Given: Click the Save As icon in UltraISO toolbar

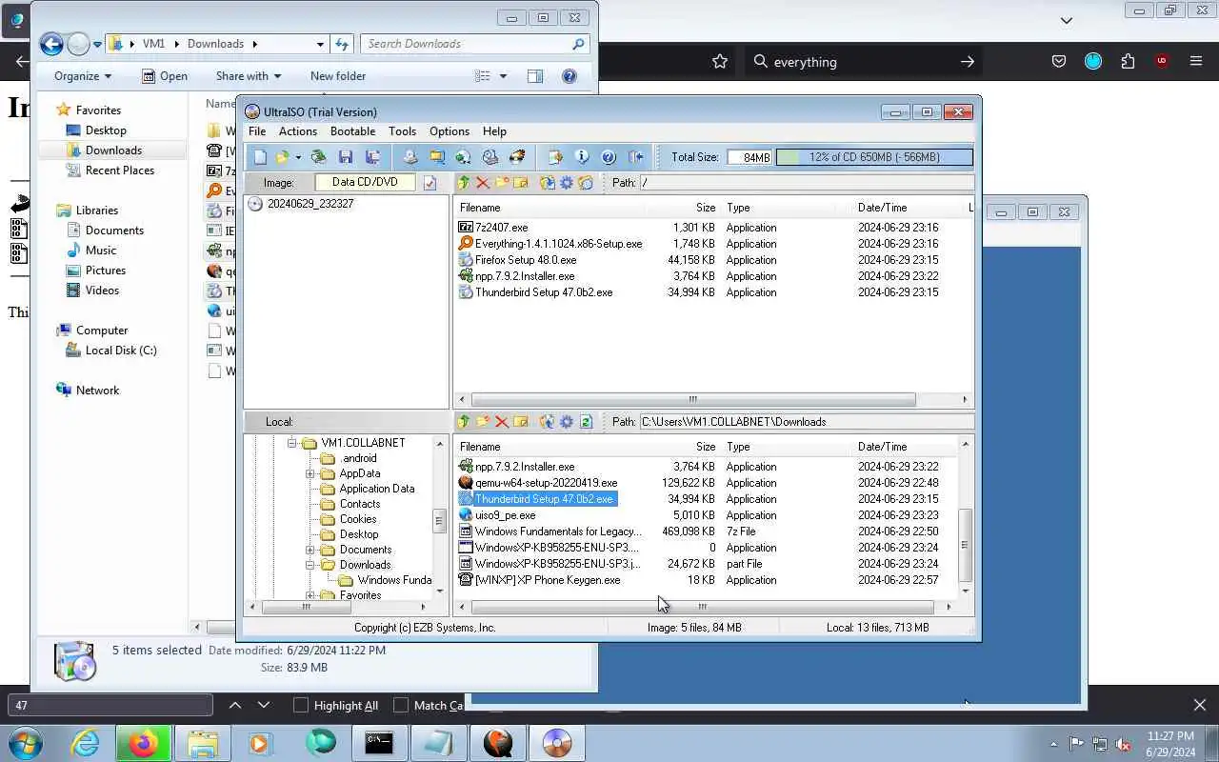Looking at the screenshot, I should coord(372,157).
